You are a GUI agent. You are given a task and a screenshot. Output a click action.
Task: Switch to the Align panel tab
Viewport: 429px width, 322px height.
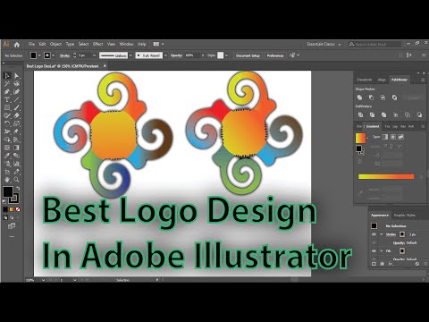[382, 80]
